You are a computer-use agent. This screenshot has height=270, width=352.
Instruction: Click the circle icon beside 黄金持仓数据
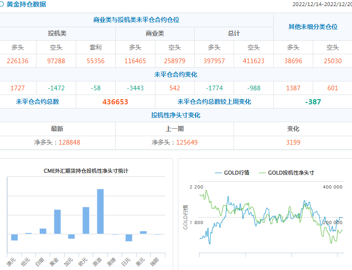[2, 4]
